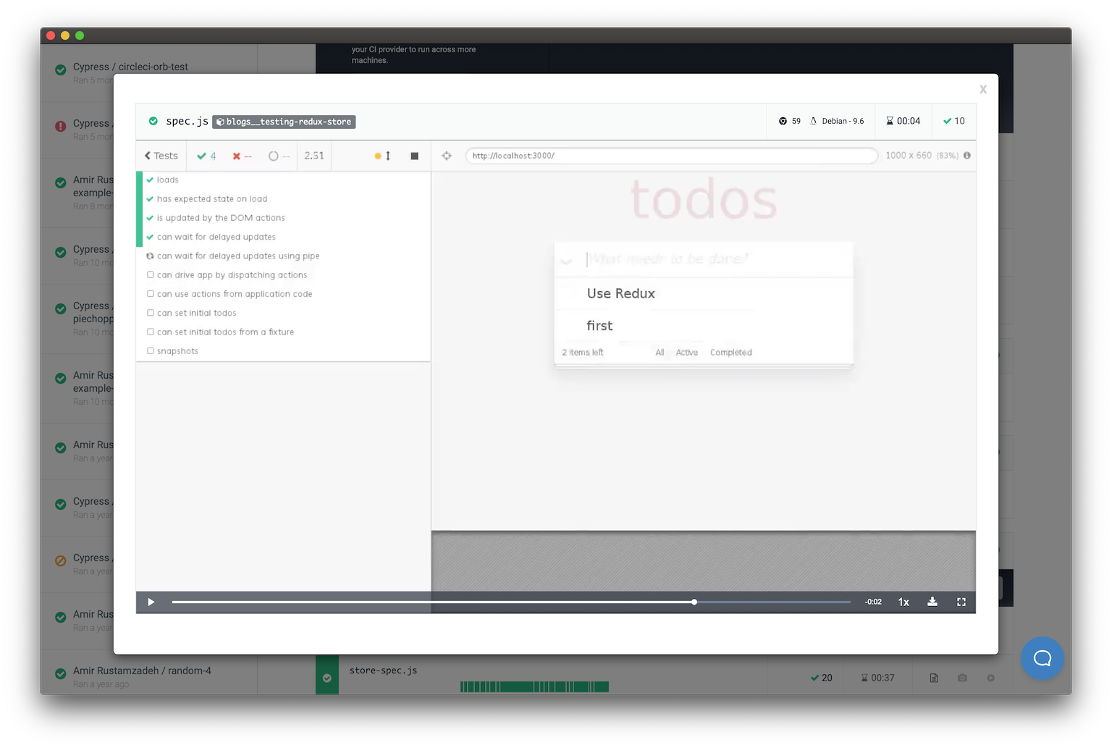Open the Cypress / circleci-orb-test run
This screenshot has height=748, width=1112.
coord(130,67)
